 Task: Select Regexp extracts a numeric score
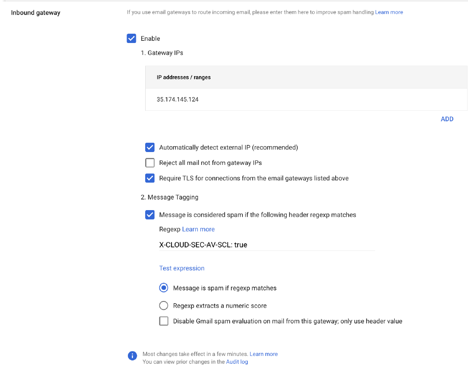pos(164,305)
